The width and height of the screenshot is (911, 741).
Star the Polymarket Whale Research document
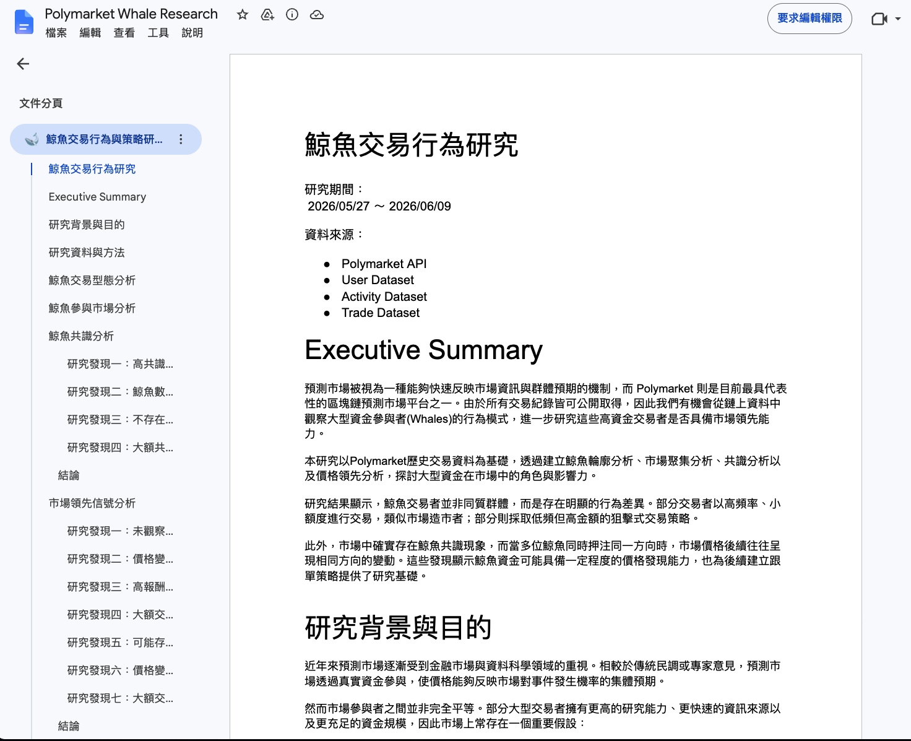[243, 14]
